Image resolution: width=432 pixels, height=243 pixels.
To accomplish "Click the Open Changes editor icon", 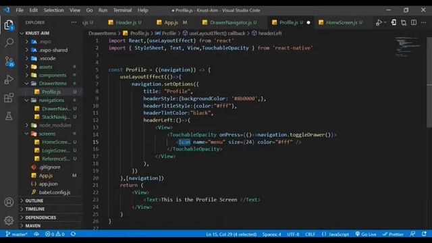I will (x=394, y=22).
